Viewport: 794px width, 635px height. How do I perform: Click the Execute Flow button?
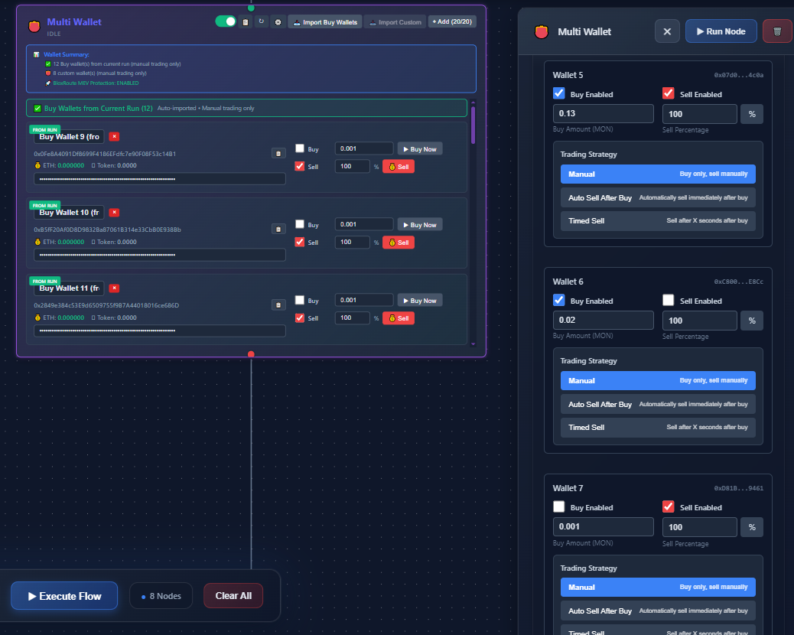(x=64, y=595)
